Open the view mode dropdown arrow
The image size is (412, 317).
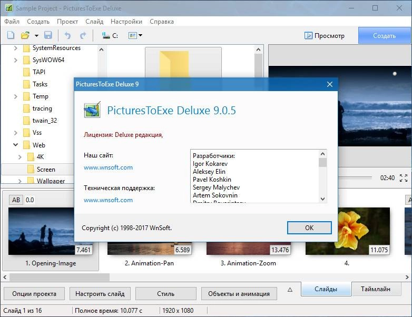pyautogui.click(x=140, y=35)
